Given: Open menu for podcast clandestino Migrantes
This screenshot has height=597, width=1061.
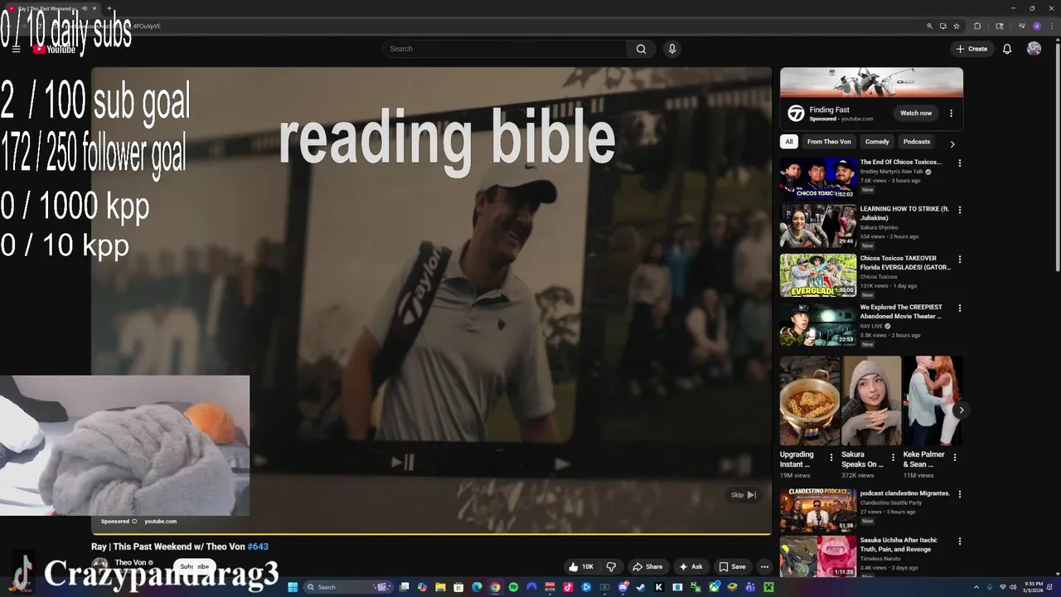Looking at the screenshot, I should [x=960, y=494].
